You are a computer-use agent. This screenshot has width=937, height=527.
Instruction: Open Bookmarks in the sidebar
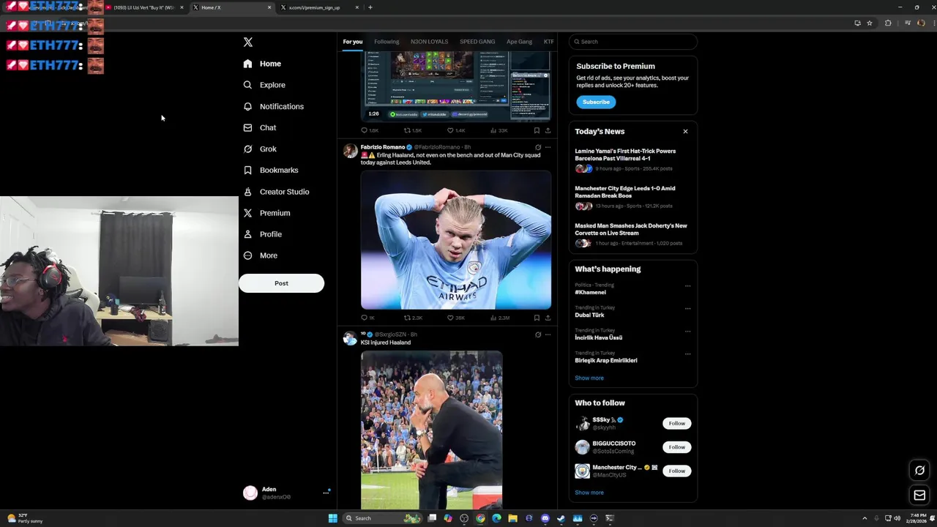click(270, 170)
